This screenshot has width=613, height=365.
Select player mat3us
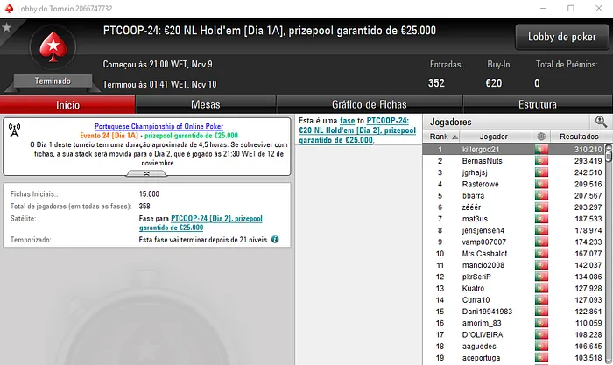tap(475, 219)
